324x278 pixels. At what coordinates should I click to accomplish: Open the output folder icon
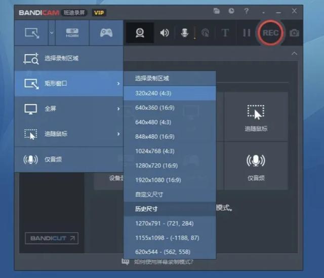click(x=216, y=11)
